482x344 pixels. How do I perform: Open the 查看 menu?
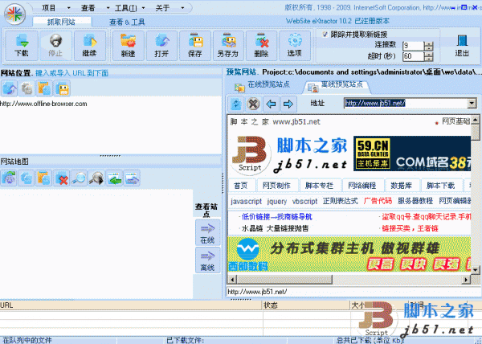(88, 8)
